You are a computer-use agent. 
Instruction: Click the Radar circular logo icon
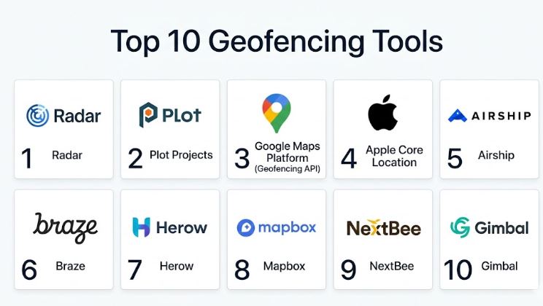[x=37, y=116]
